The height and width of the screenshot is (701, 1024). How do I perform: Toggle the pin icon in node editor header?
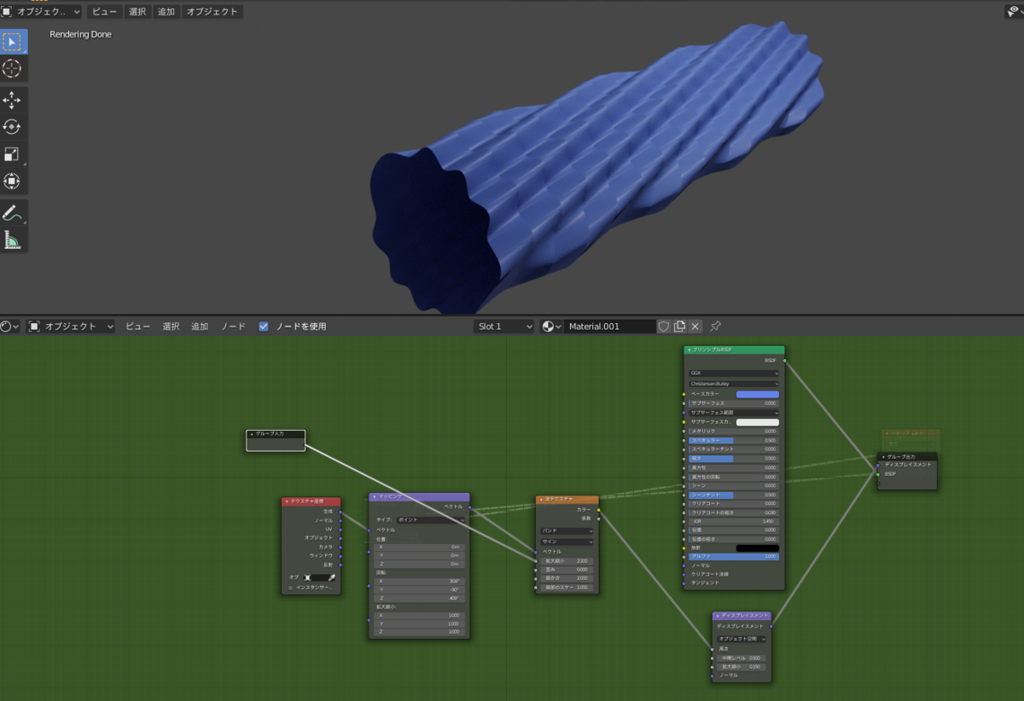716,327
